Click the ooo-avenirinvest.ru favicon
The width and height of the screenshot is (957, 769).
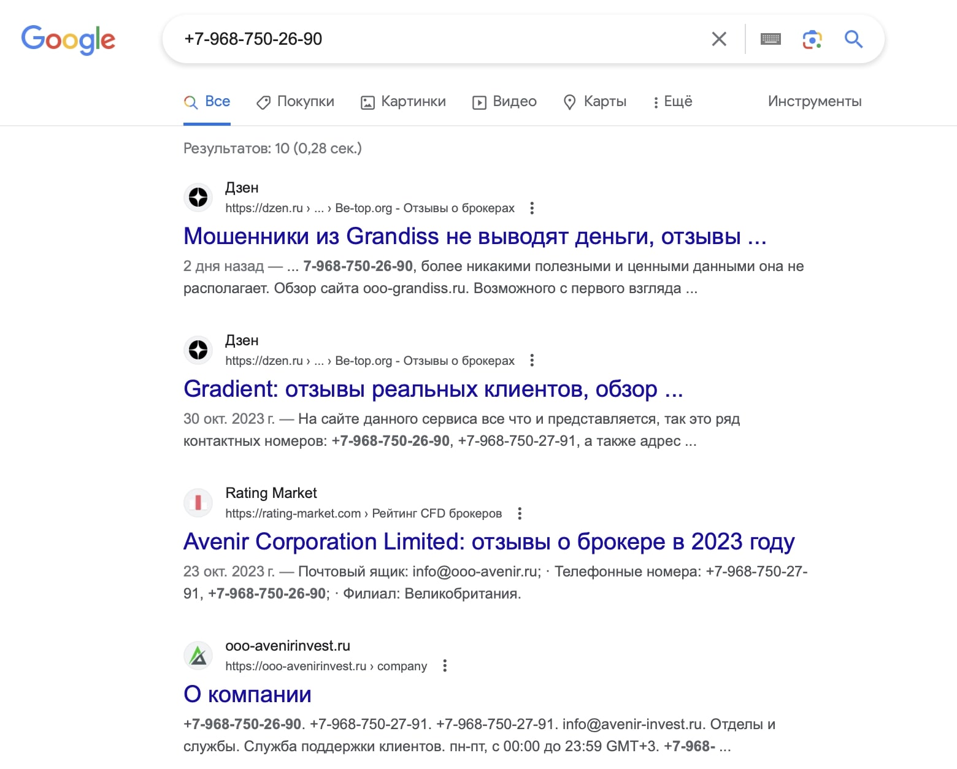pyautogui.click(x=198, y=656)
